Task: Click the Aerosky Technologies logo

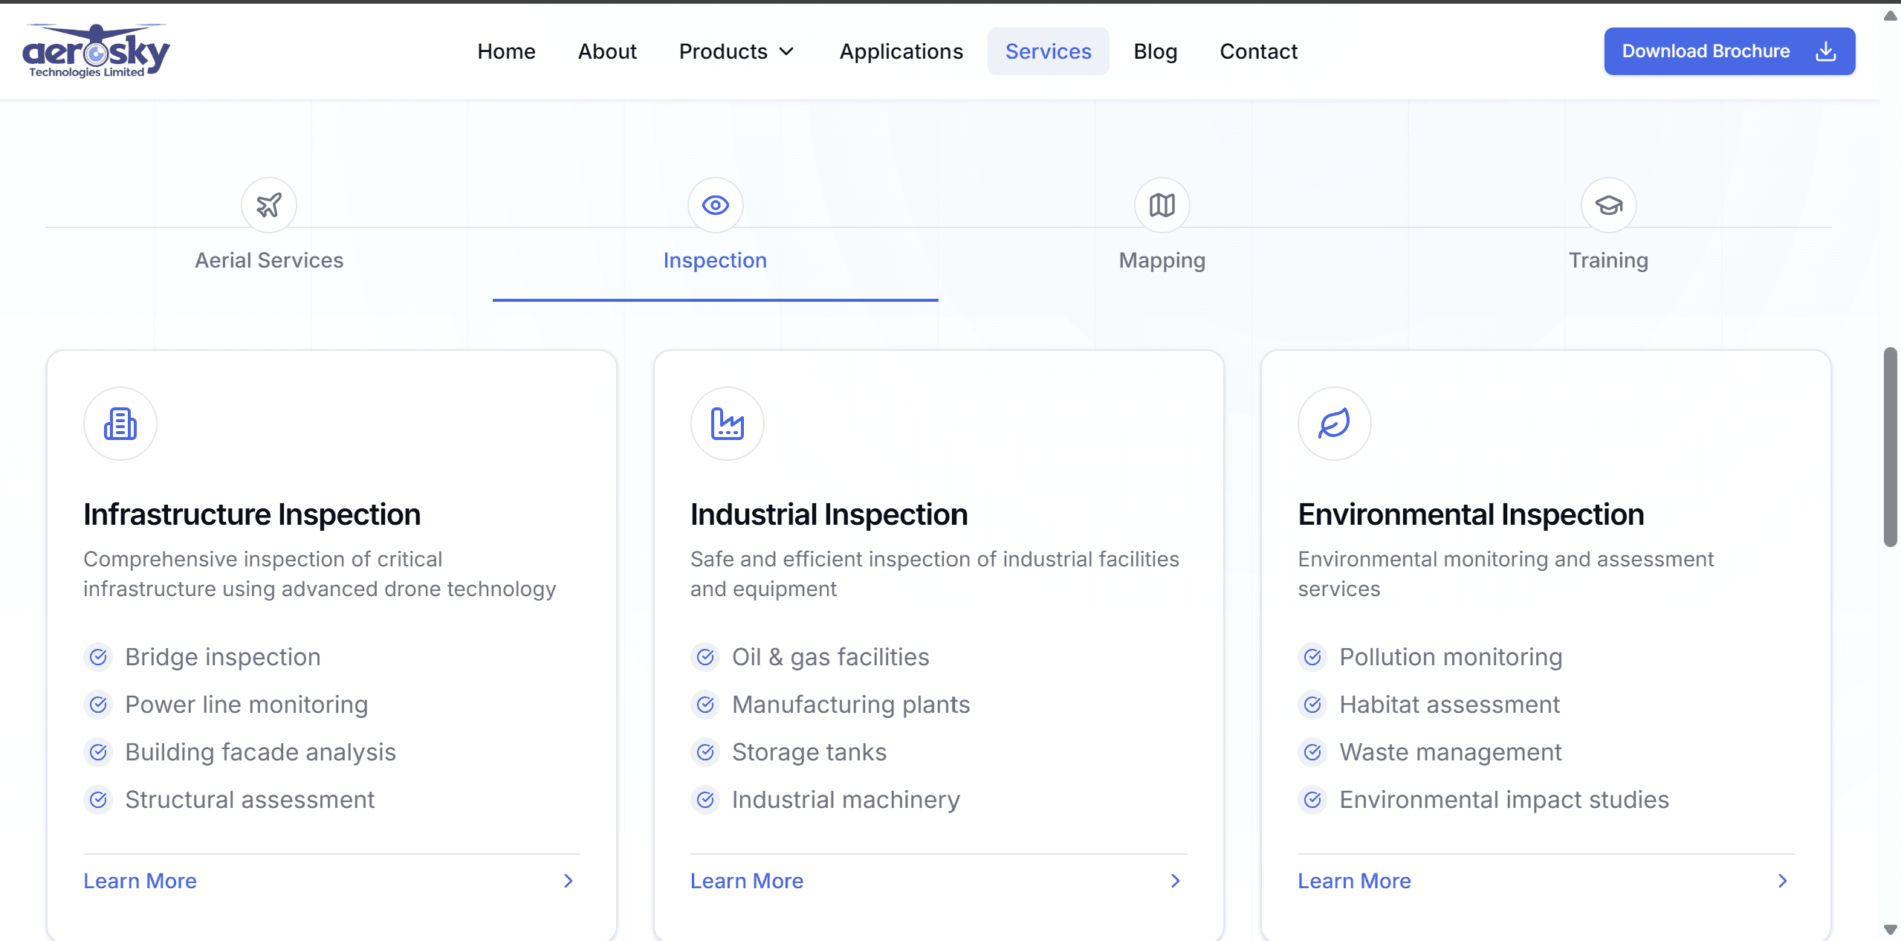Action: (96, 51)
